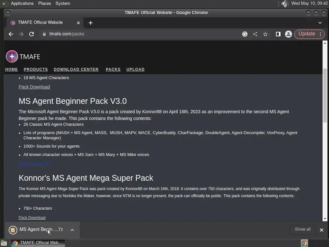Open the Chrome side panel
Image resolution: width=329 pixels, height=247 pixels.
[278, 34]
